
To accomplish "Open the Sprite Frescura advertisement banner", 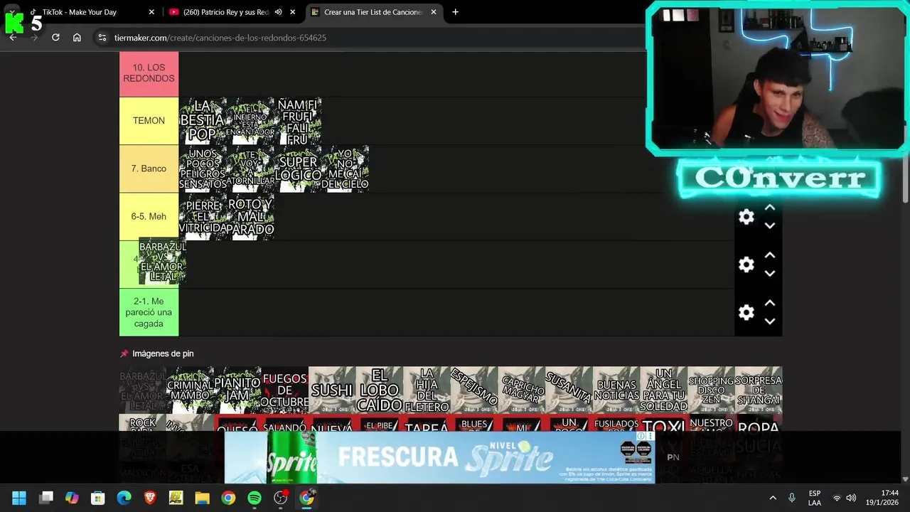I will [x=439, y=457].
